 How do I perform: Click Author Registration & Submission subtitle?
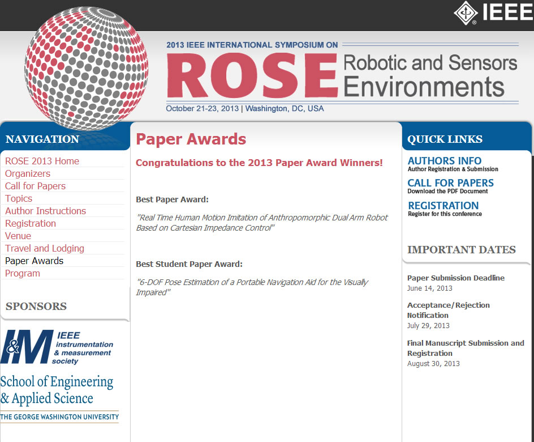pyautogui.click(x=453, y=169)
